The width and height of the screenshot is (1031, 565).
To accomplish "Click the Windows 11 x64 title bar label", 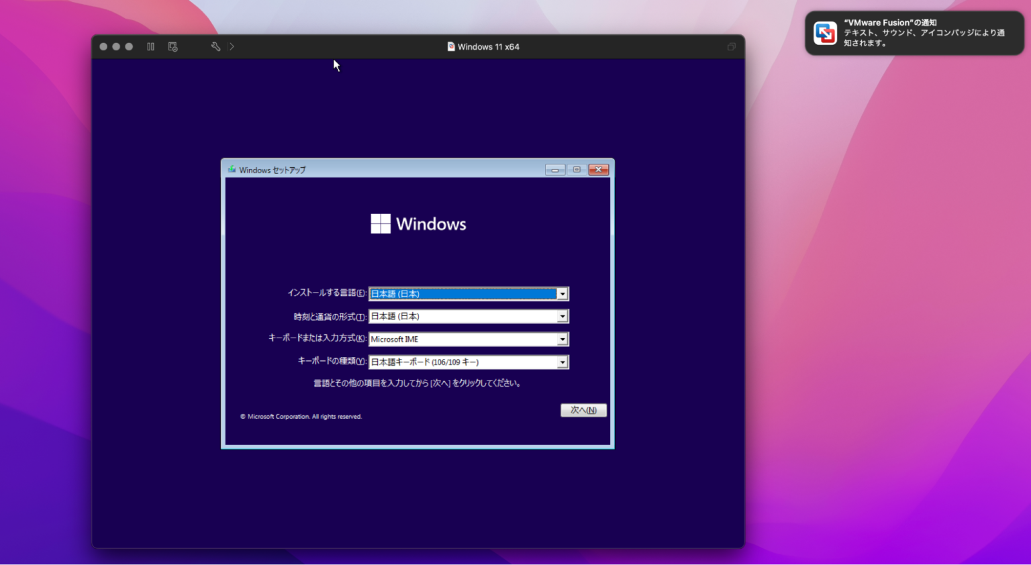I will [x=489, y=46].
